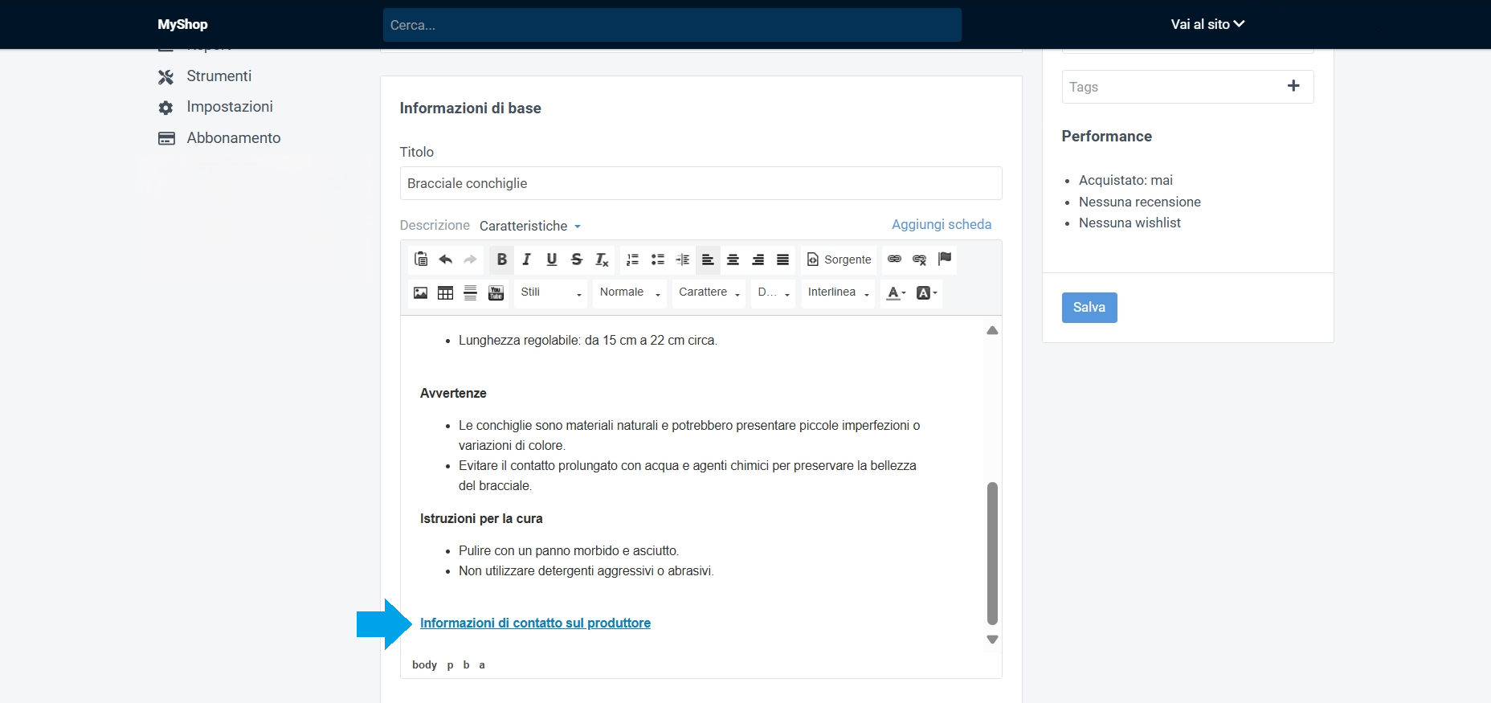Insert a link with the chain icon
The height and width of the screenshot is (703, 1491).
pyautogui.click(x=894, y=260)
